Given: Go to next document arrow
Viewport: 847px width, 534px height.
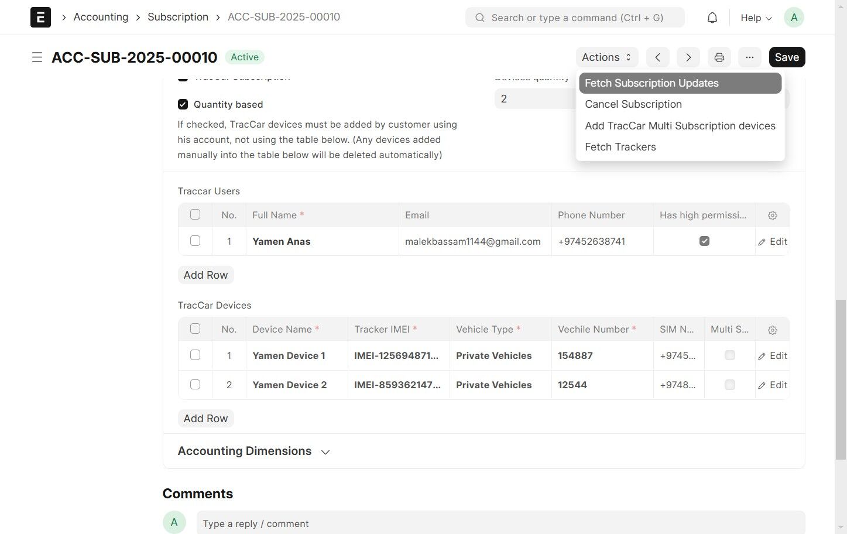Looking at the screenshot, I should point(688,57).
